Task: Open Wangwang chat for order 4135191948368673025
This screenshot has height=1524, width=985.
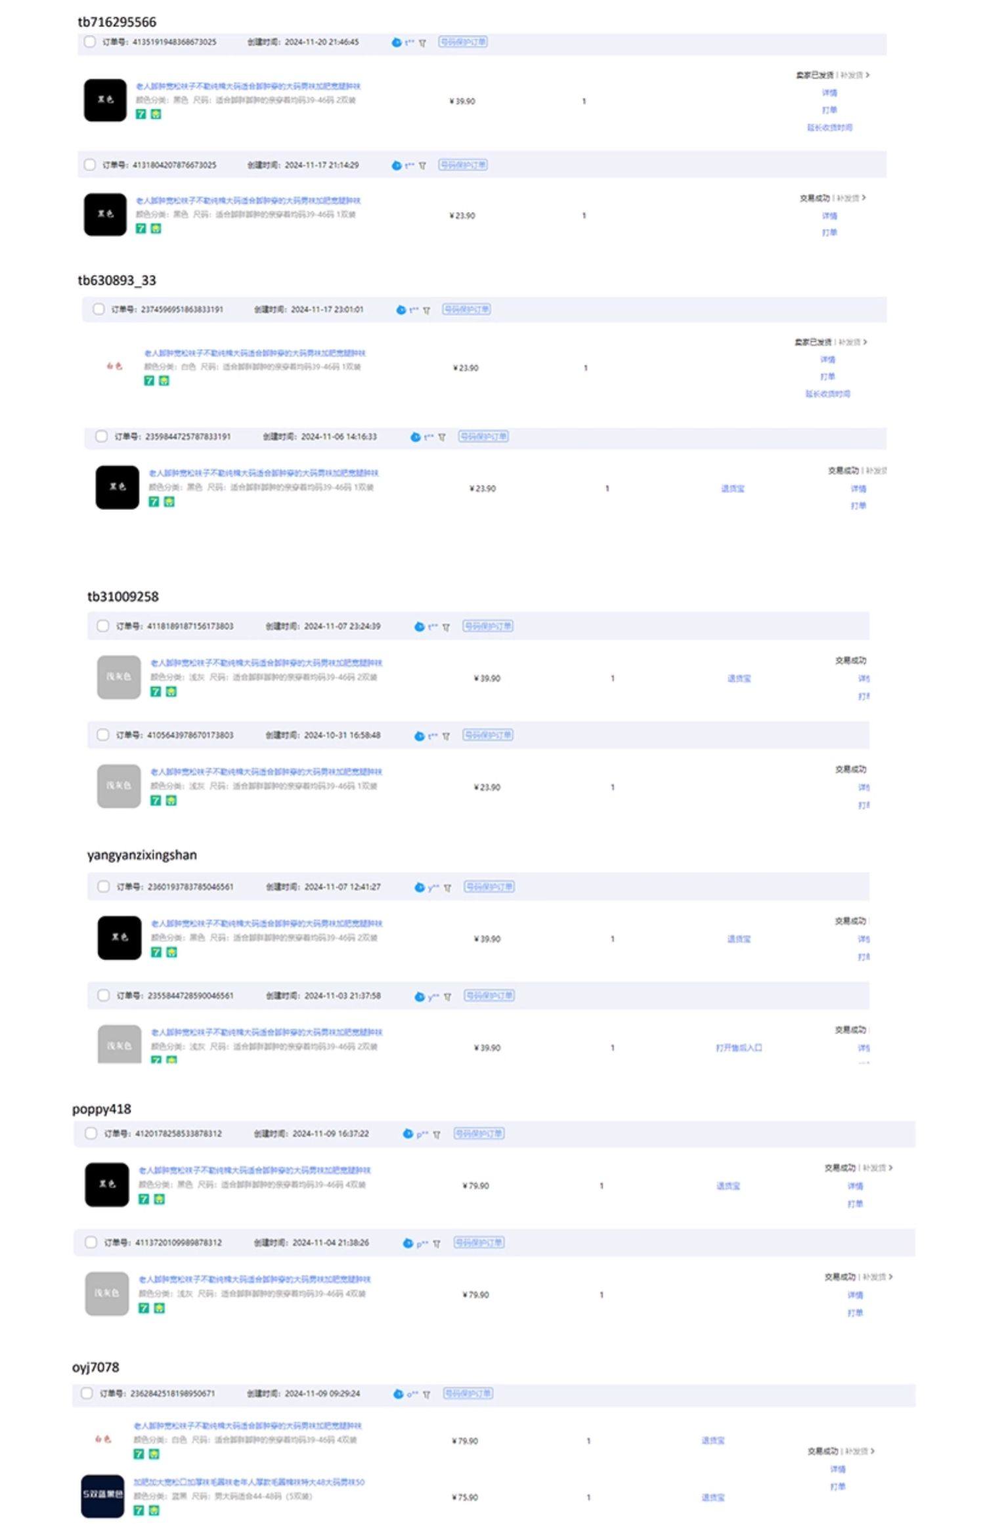Action: click(x=397, y=43)
